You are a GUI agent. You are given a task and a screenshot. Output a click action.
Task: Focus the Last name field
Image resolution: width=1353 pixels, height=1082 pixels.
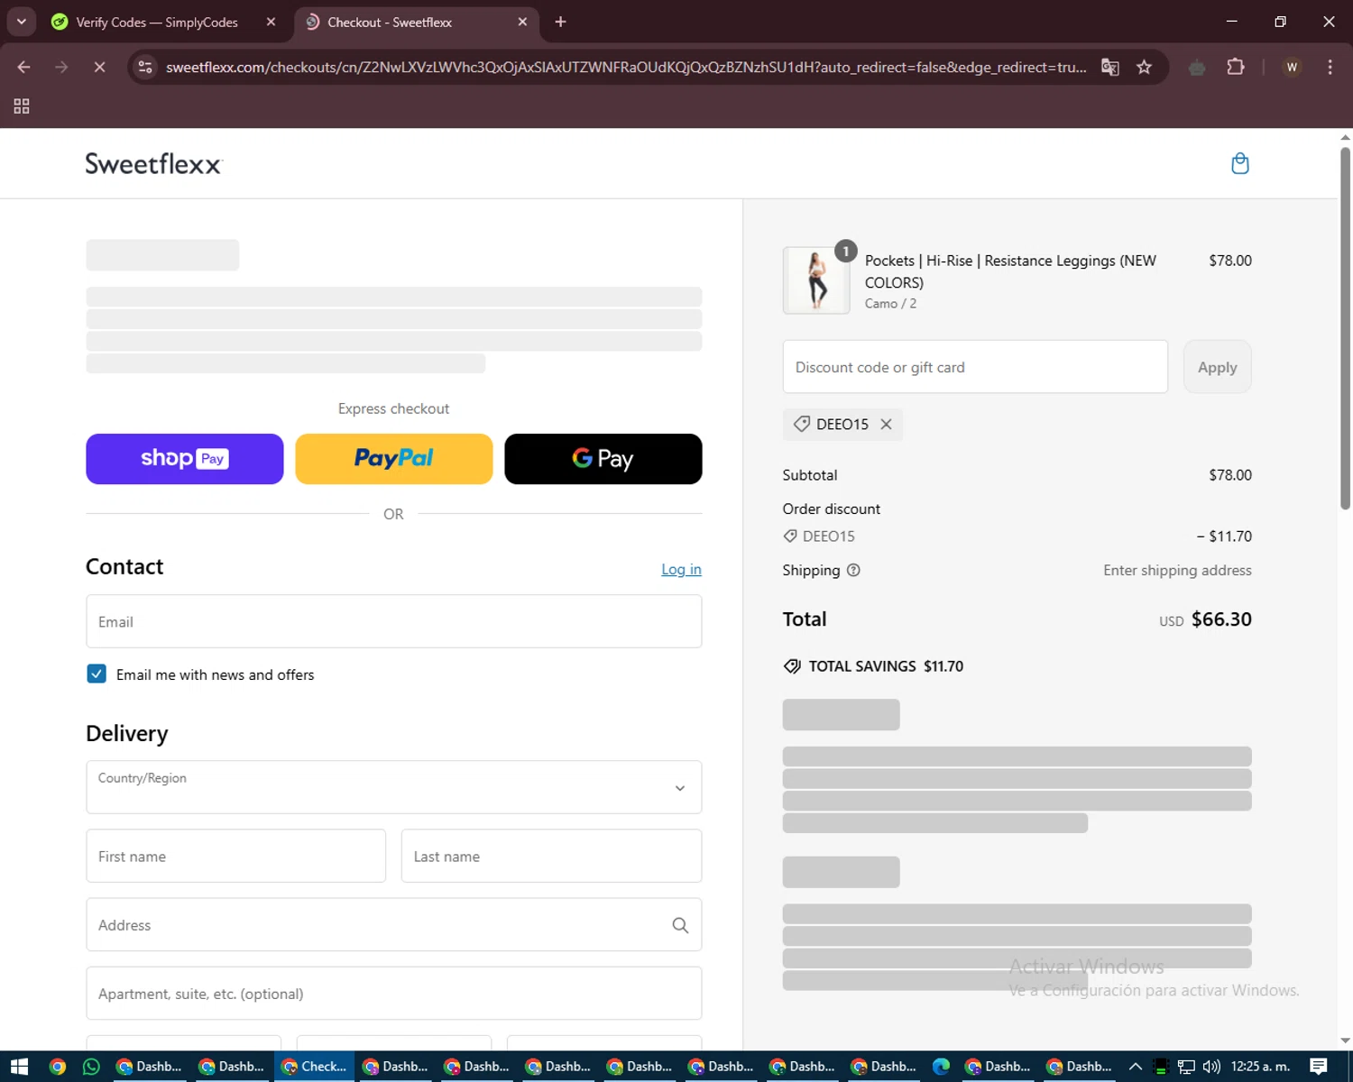[551, 856]
